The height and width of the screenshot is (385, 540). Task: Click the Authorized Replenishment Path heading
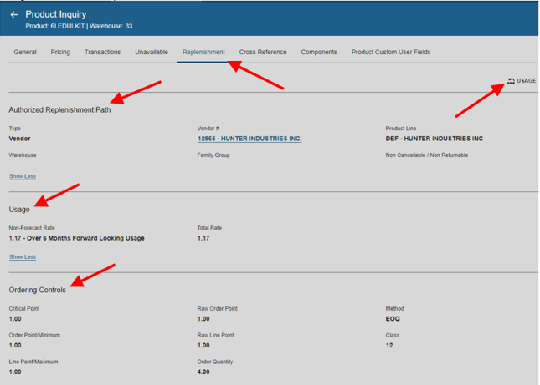point(59,110)
